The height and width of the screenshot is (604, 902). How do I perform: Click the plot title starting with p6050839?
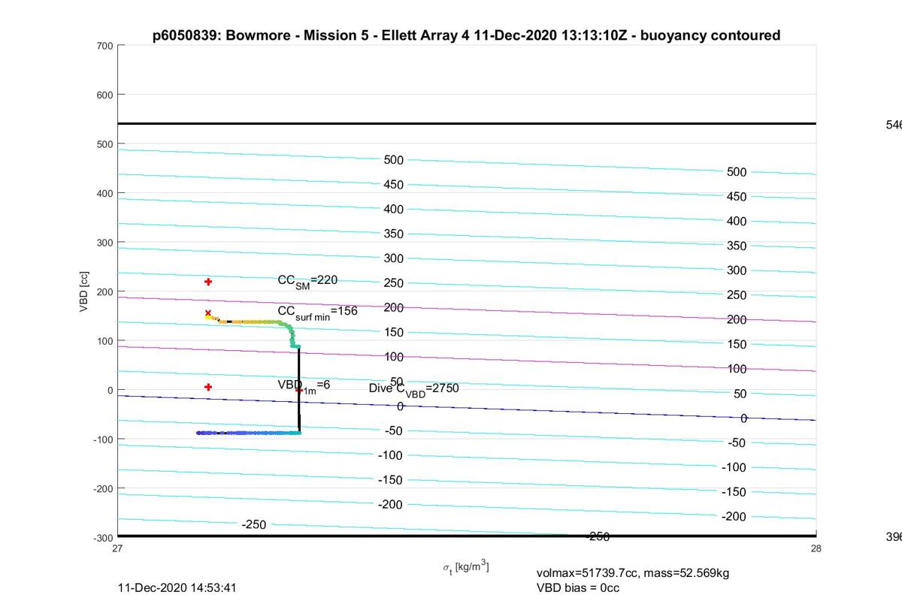(x=466, y=35)
